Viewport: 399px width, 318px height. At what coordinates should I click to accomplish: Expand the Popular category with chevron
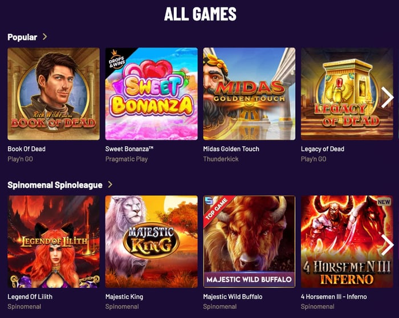pos(45,37)
